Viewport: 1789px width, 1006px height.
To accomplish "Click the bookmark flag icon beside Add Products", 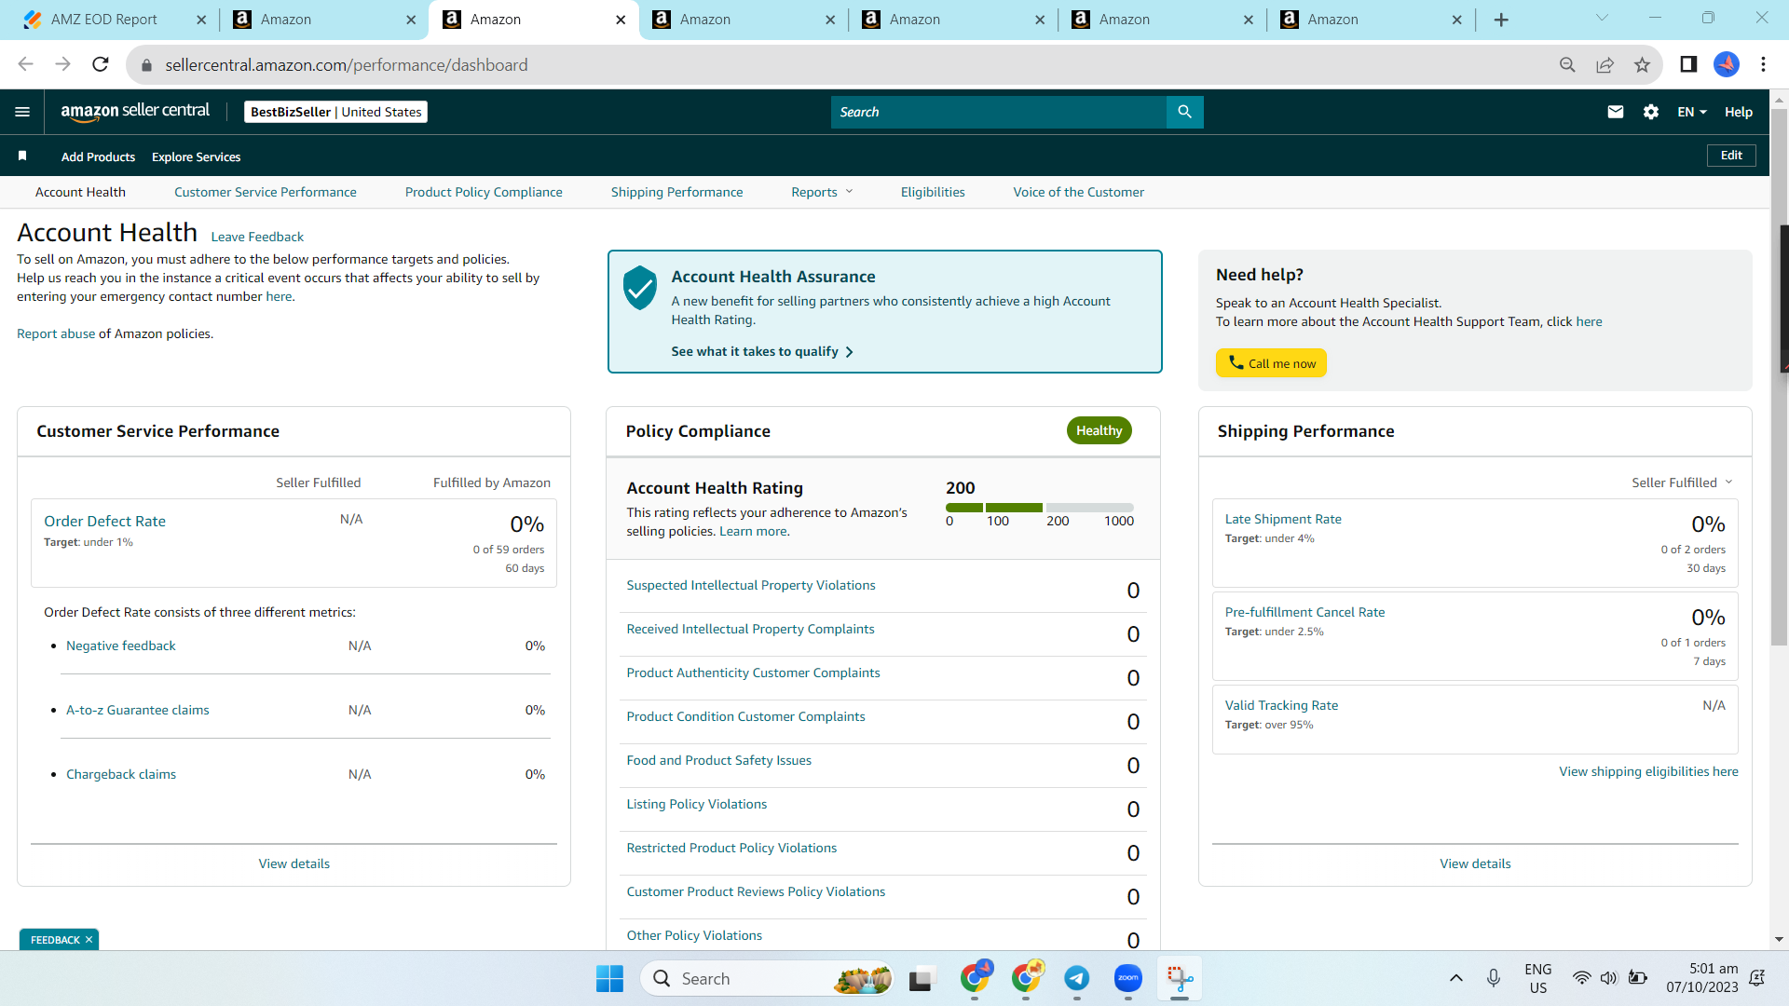I will [22, 156].
